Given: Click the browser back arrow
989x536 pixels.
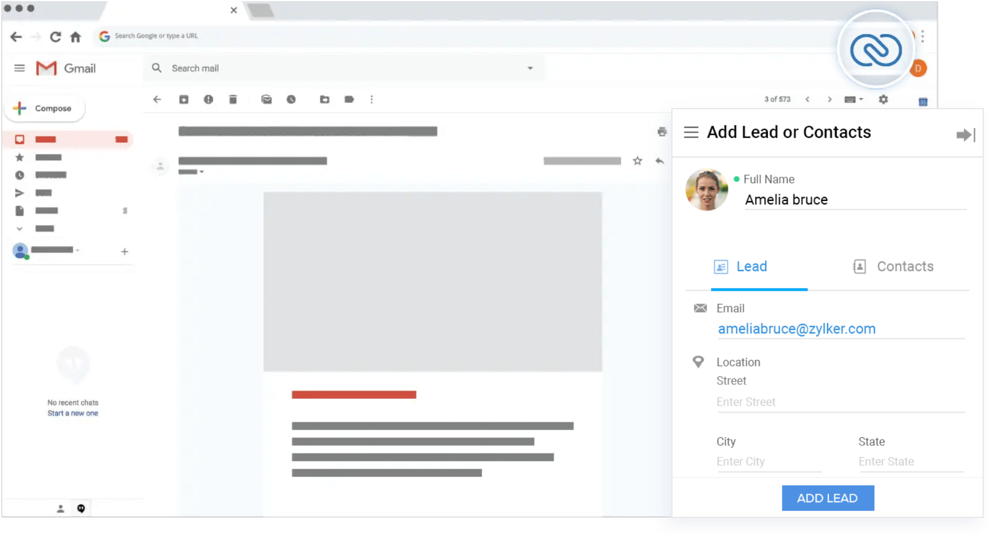Looking at the screenshot, I should (16, 37).
